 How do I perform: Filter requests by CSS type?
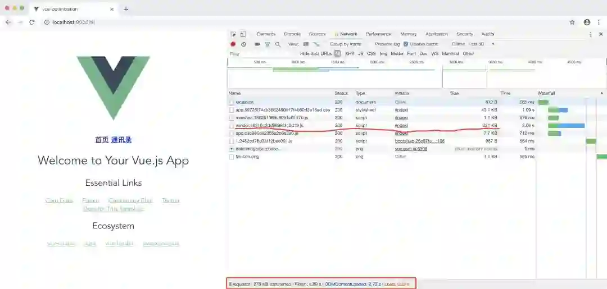[x=372, y=54]
